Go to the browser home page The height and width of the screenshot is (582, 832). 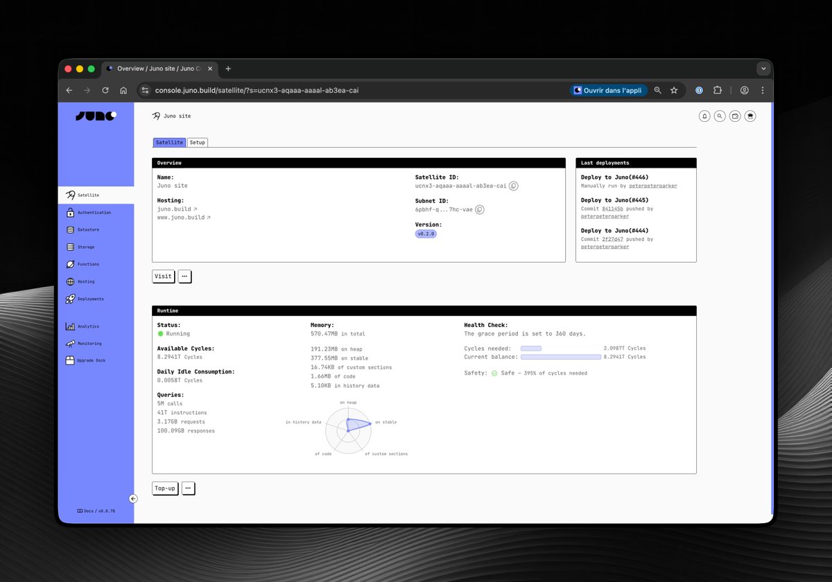(123, 90)
